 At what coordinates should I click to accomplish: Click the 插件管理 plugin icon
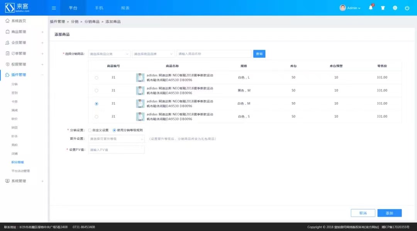coord(7,75)
